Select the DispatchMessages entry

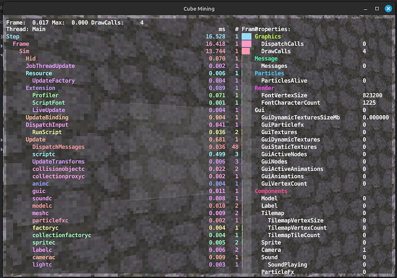click(x=58, y=147)
